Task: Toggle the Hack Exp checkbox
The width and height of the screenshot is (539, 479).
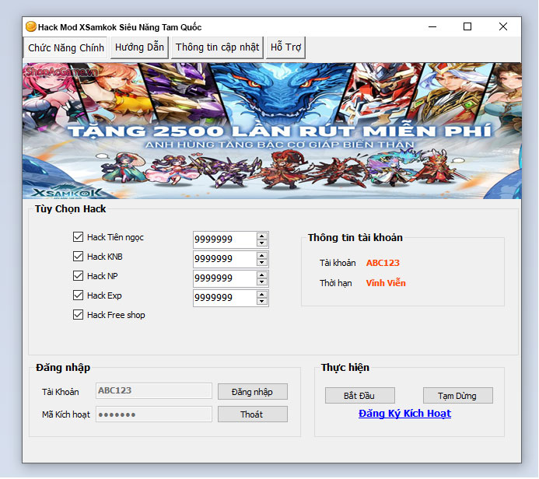Action: click(x=78, y=295)
